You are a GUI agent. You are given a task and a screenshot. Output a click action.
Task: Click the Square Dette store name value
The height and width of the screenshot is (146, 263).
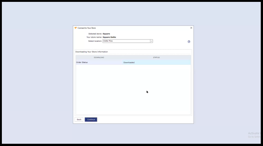(x=109, y=37)
